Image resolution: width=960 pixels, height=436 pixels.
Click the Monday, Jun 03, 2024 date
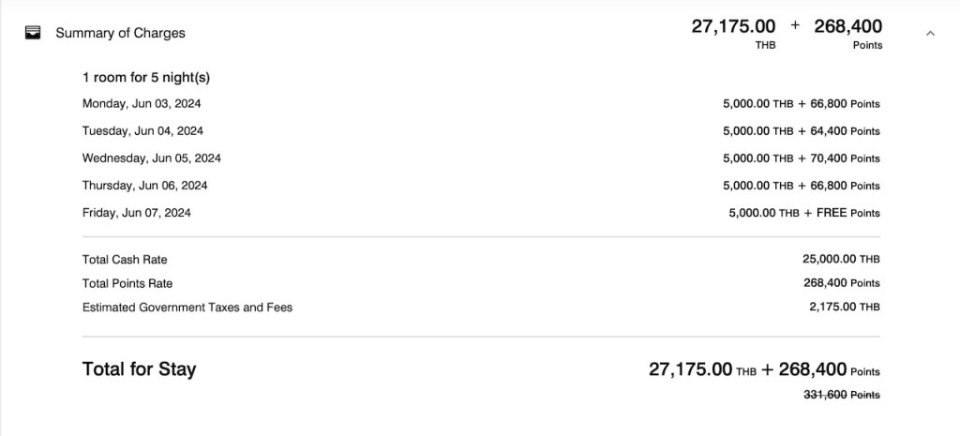(142, 104)
